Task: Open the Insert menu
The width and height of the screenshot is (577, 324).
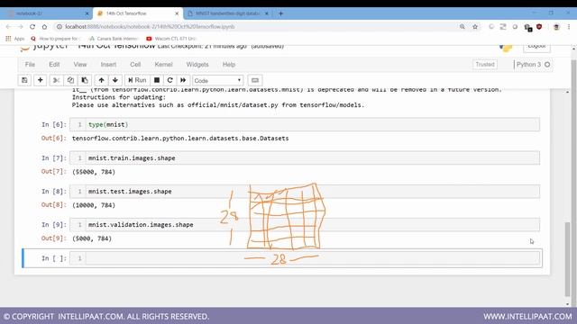Action: 108,64
